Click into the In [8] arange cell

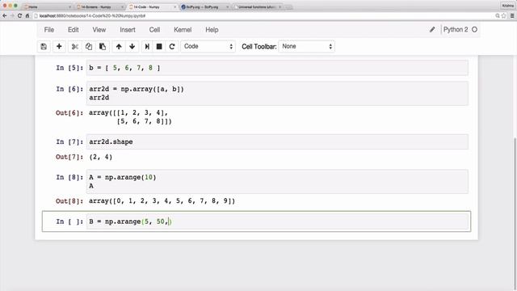pos(277,181)
